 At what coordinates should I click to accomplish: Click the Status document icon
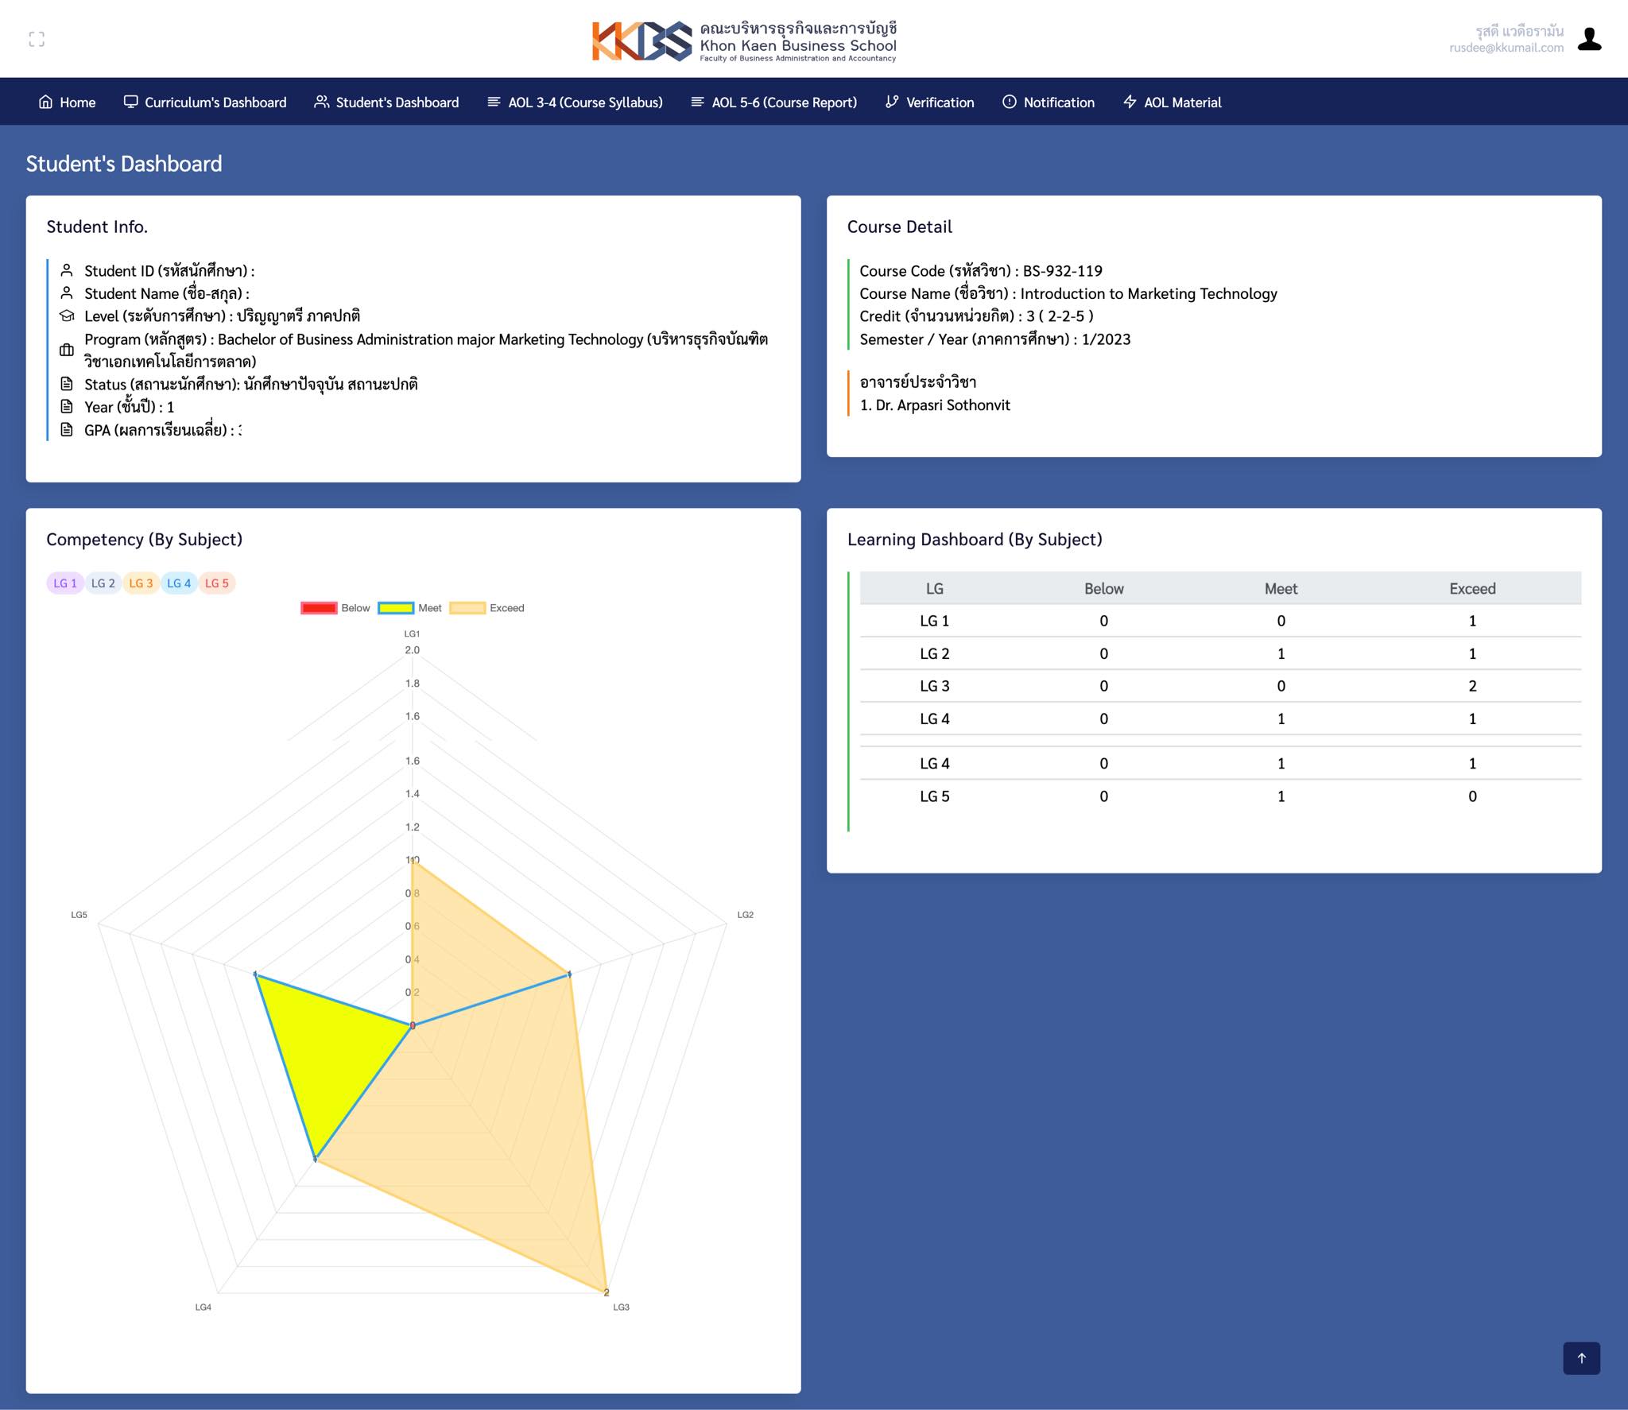pos(67,384)
